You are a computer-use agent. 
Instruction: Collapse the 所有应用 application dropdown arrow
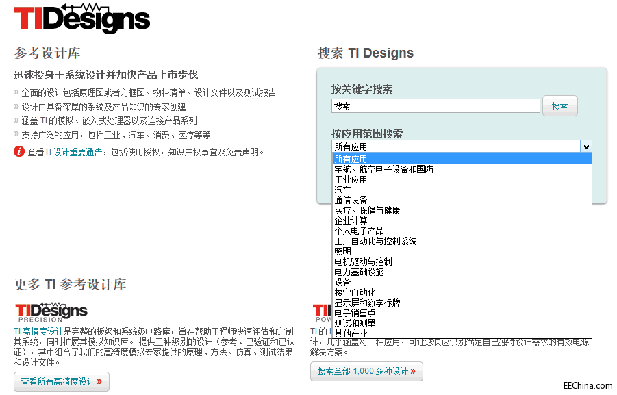(x=586, y=146)
